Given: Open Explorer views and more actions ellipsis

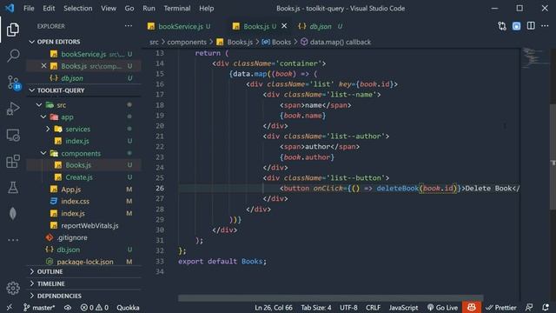Looking at the screenshot, I should tap(129, 26).
